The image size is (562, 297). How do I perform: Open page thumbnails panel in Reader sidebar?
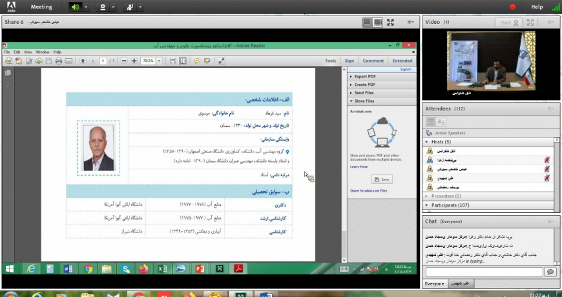click(x=8, y=73)
